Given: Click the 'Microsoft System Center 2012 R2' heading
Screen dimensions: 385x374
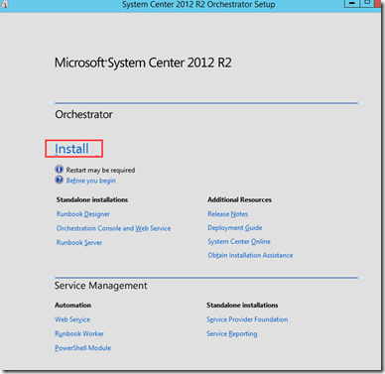Looking at the screenshot, I should click(x=143, y=62).
